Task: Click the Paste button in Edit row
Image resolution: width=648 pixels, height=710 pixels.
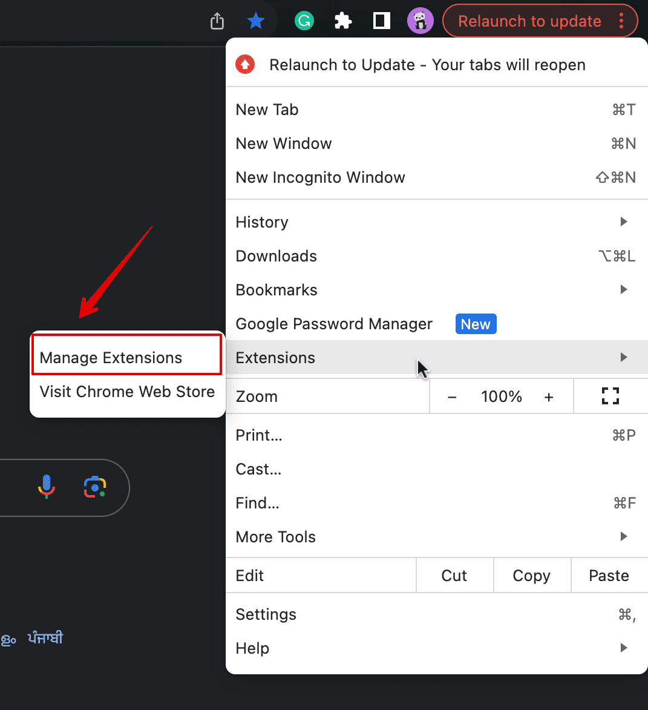Action: (609, 576)
